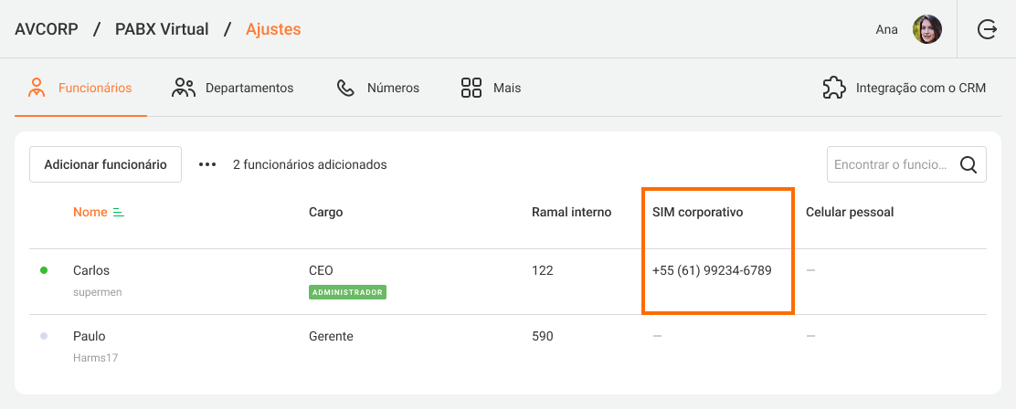Select employee Paulo in the list
Viewport: 1016px width, 409px height.
coord(89,336)
